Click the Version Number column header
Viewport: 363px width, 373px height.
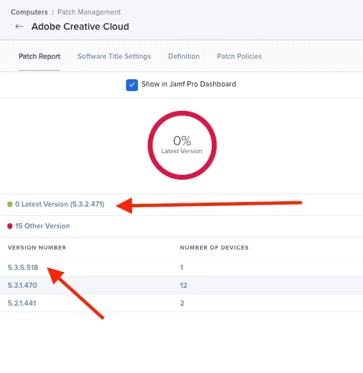click(x=37, y=248)
